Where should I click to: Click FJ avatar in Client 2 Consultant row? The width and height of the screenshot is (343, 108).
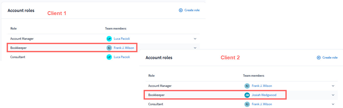coord(247,104)
